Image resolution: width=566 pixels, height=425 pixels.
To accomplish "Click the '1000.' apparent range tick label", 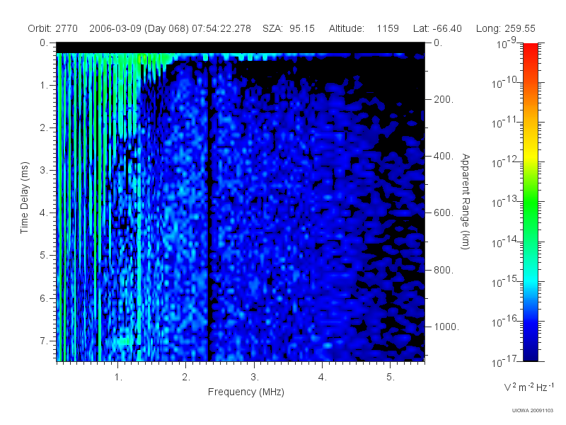I will pos(446,327).
